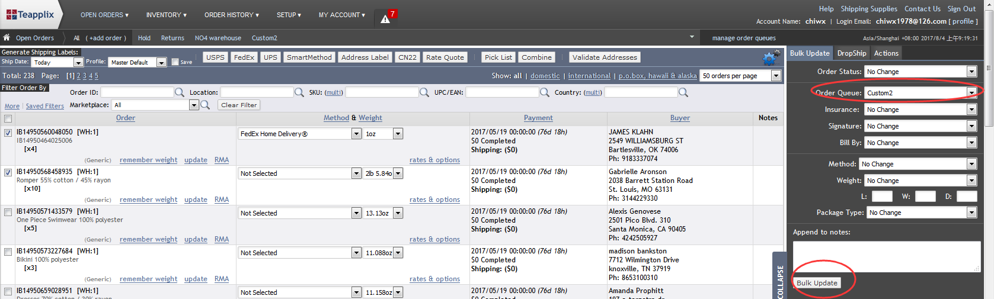The image size is (994, 299).
Task: Click the magnifier next to Country field
Action: click(x=683, y=92)
